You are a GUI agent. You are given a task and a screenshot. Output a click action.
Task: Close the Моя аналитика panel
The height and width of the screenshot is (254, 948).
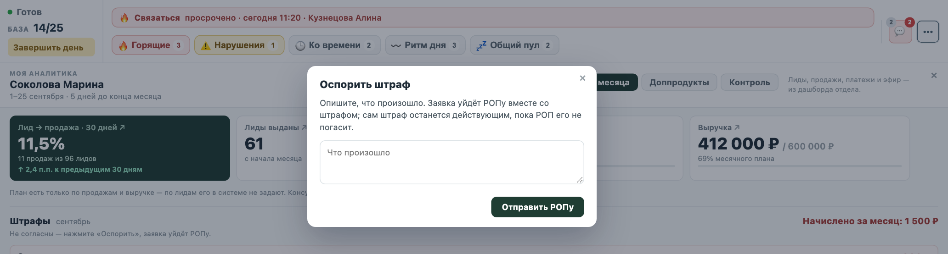point(934,75)
